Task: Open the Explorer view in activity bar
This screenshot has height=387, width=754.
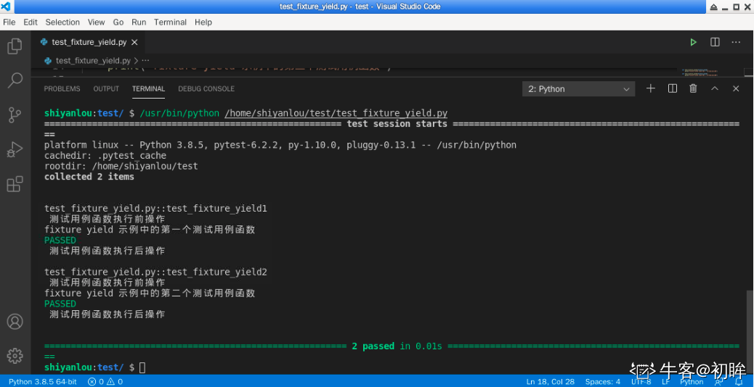Action: coord(15,46)
